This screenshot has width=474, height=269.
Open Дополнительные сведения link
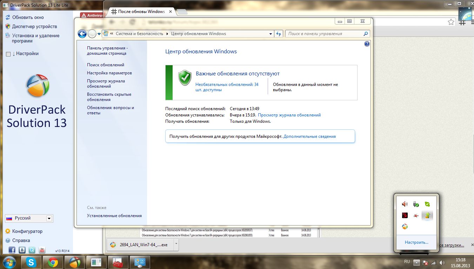pyautogui.click(x=309, y=136)
